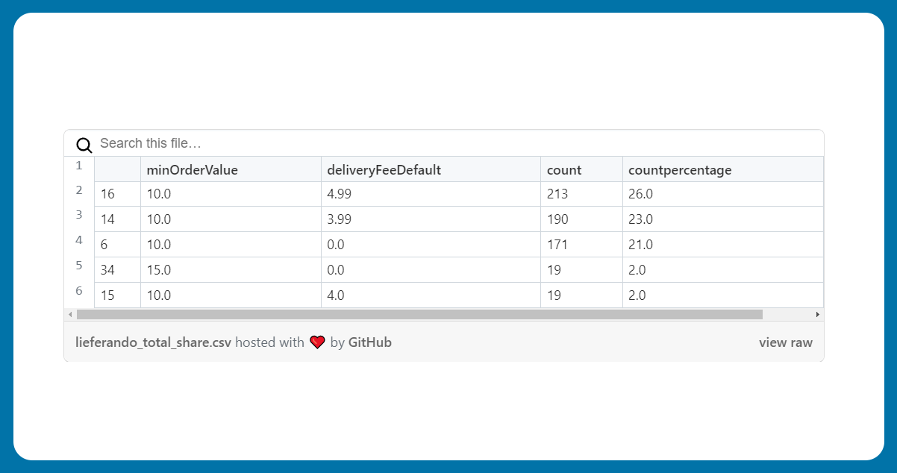The height and width of the screenshot is (473, 897).
Task: Select the countpercentage column header
Action: (x=679, y=170)
